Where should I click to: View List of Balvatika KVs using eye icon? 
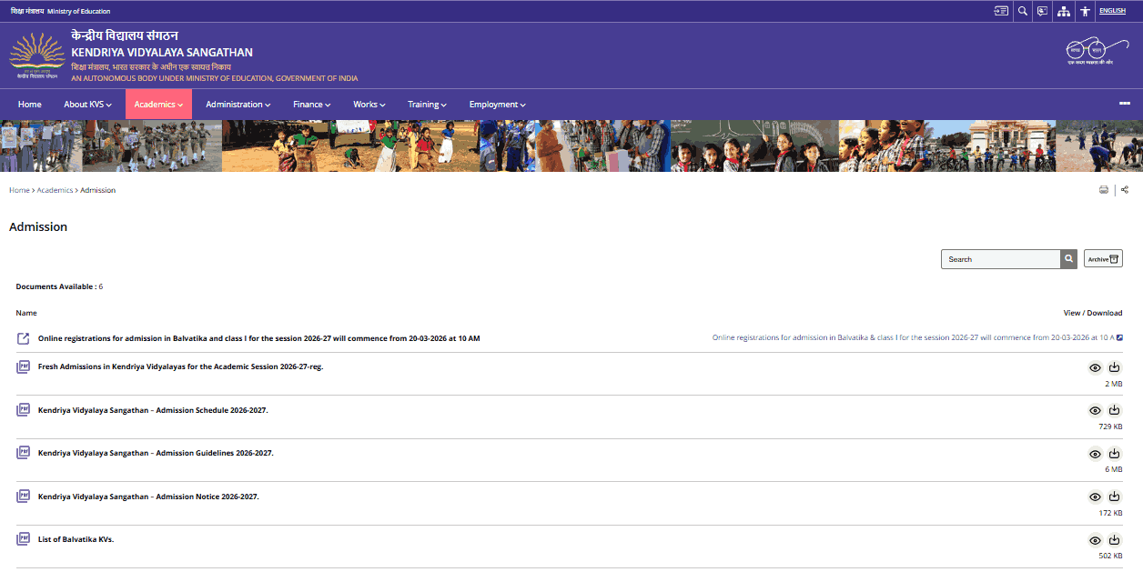[1095, 540]
